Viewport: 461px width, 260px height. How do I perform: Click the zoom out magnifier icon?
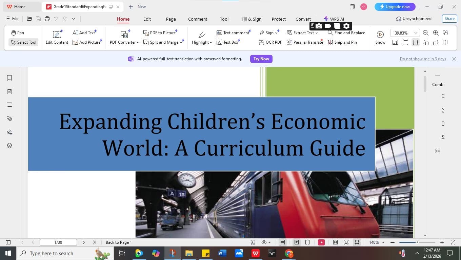pyautogui.click(x=426, y=33)
